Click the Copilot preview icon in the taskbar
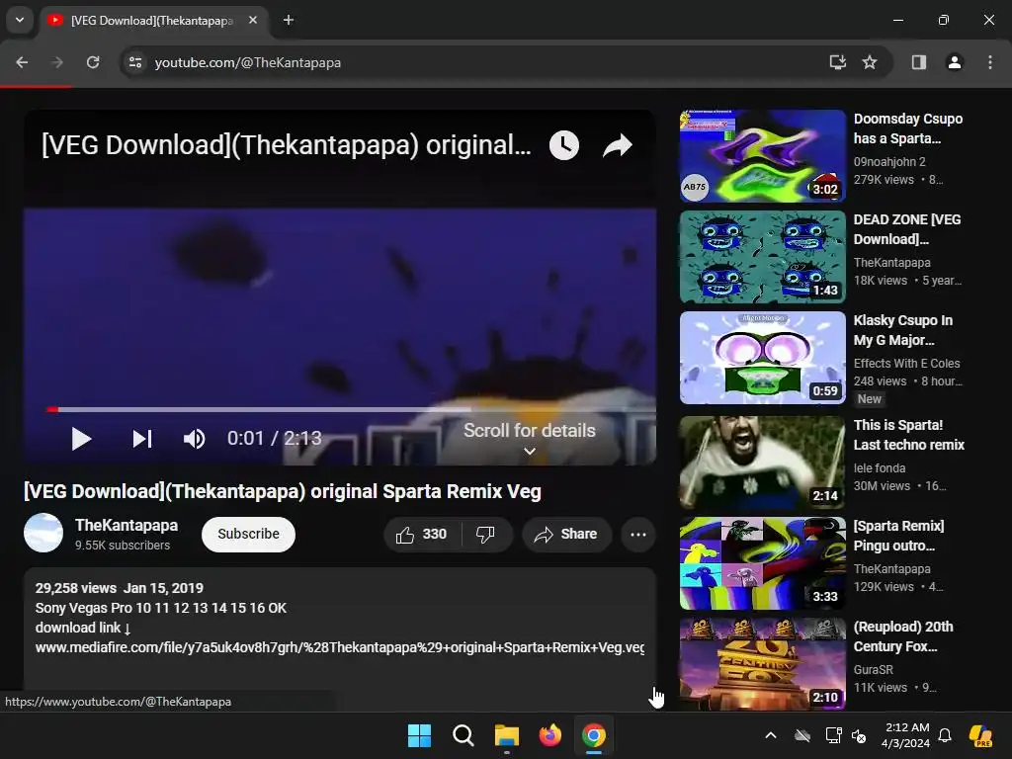This screenshot has width=1012, height=759. [x=981, y=735]
